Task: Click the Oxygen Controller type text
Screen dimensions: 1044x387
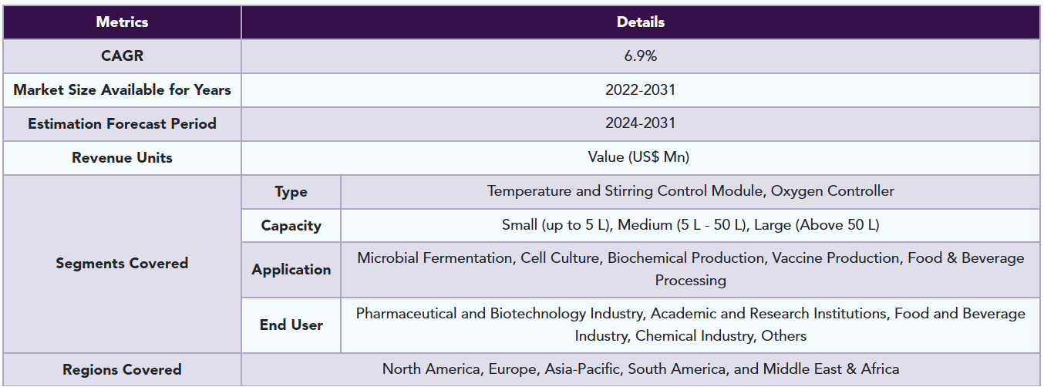Action: coord(828,191)
